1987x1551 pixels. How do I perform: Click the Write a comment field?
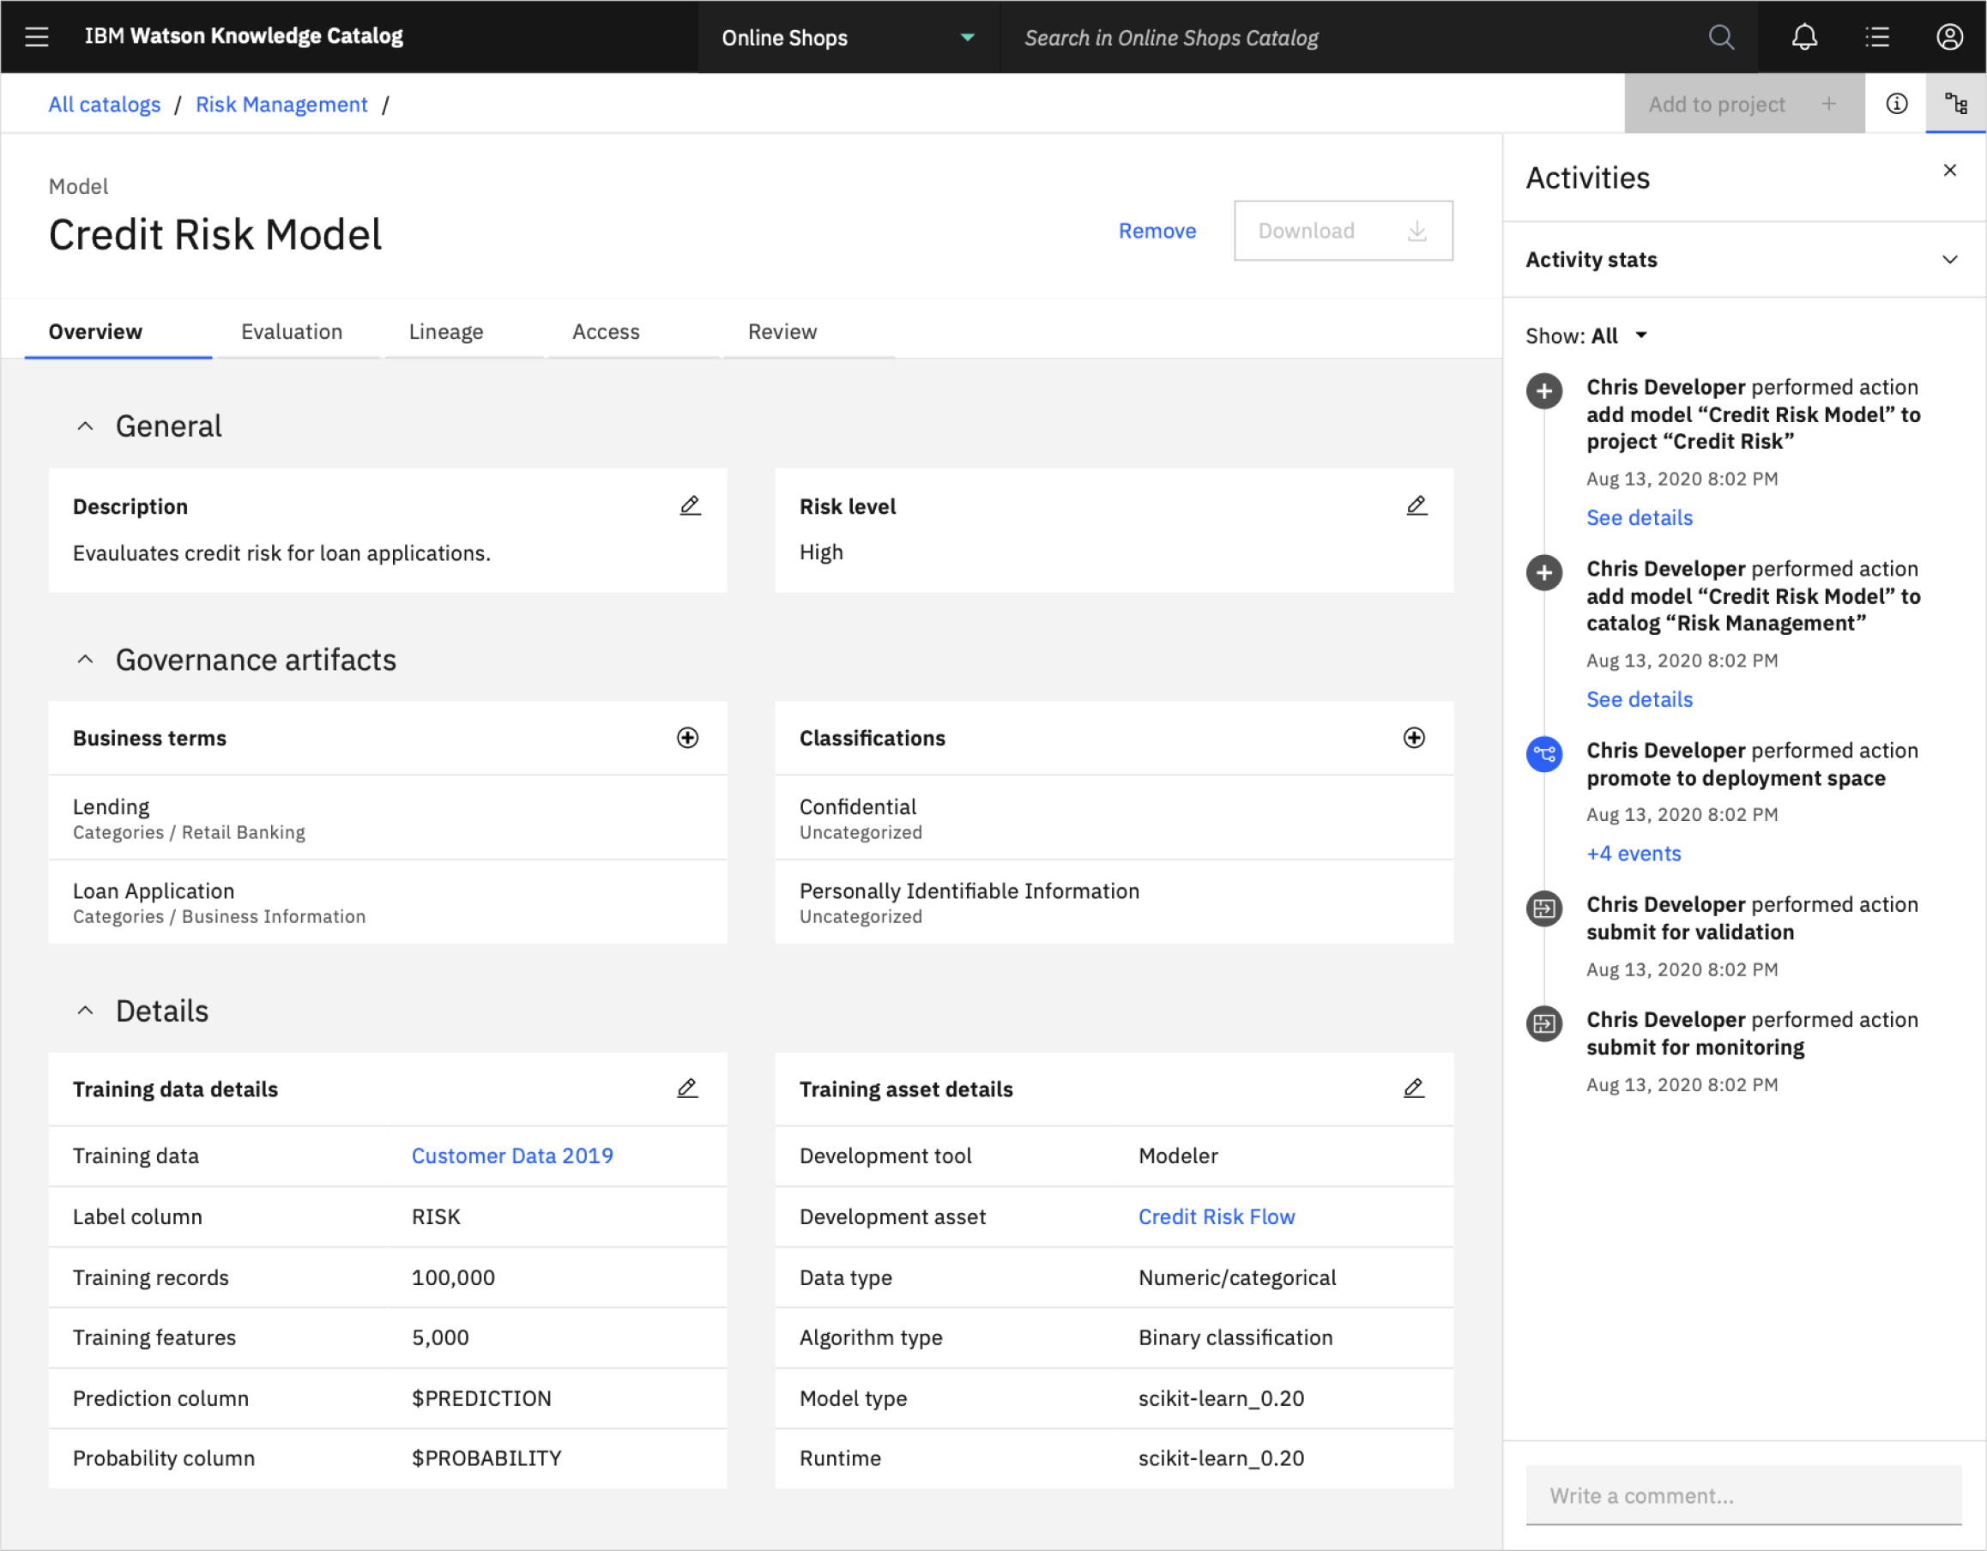click(1742, 1495)
